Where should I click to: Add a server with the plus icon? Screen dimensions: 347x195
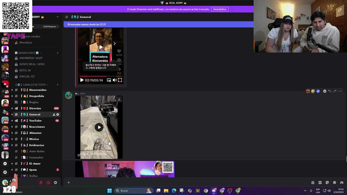click(5, 164)
